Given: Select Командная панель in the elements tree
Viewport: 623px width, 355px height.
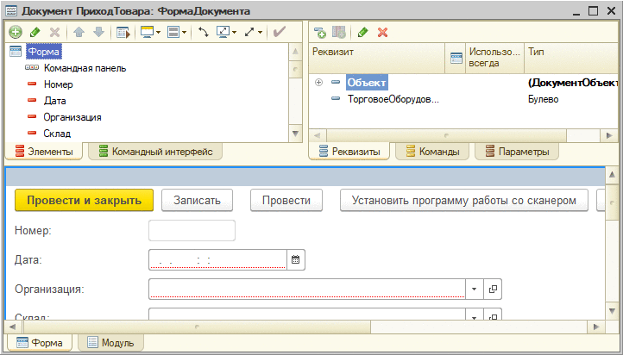Looking at the screenshot, I should [x=85, y=68].
